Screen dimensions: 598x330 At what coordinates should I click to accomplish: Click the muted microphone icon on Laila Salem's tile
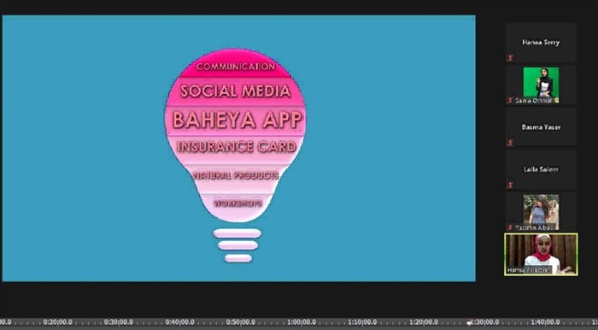510,185
